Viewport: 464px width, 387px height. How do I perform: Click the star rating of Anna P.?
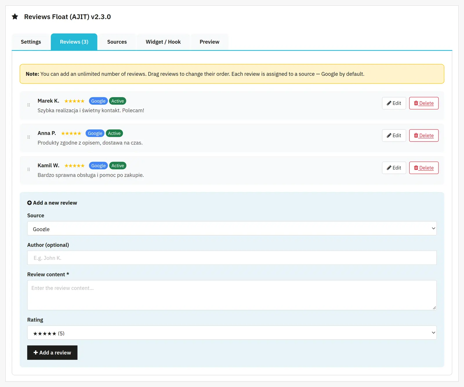coord(71,133)
